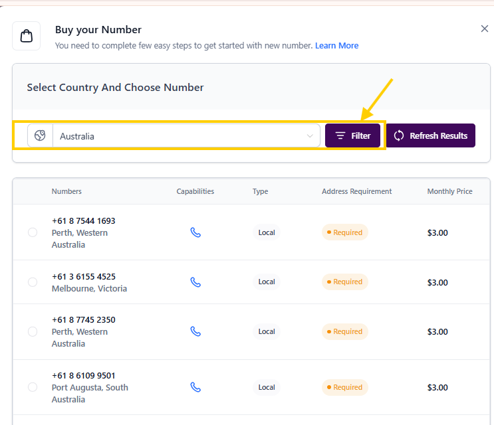The width and height of the screenshot is (494, 425).
Task: Open the Learn More link
Action: point(336,46)
